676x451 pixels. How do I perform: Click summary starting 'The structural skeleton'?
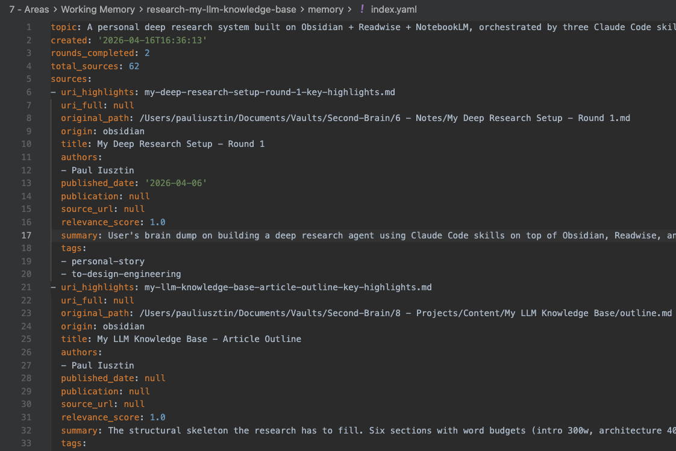pyautogui.click(x=392, y=431)
